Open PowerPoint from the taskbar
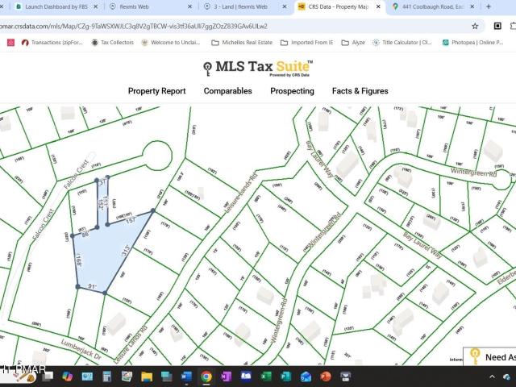 [x=326, y=377]
